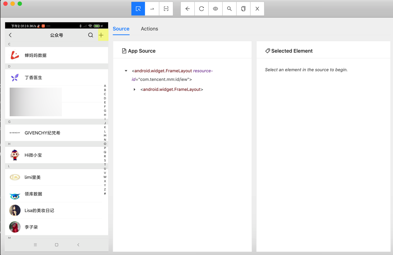Activate the Select Elements tool

[138, 9]
